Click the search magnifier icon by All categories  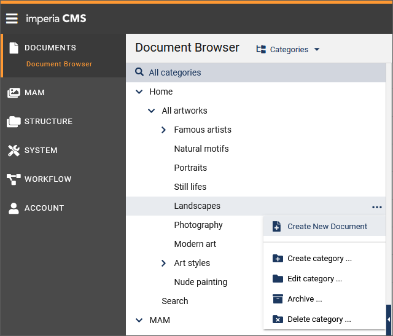point(139,72)
